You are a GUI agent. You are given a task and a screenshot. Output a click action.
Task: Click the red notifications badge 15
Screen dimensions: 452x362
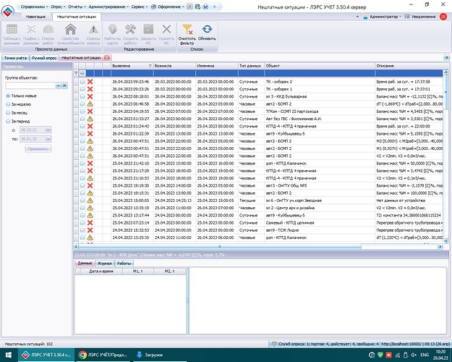[443, 17]
